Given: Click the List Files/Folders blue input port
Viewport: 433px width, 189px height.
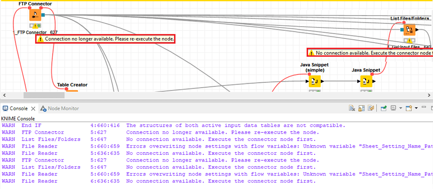Looking at the screenshot, I should point(402,30).
